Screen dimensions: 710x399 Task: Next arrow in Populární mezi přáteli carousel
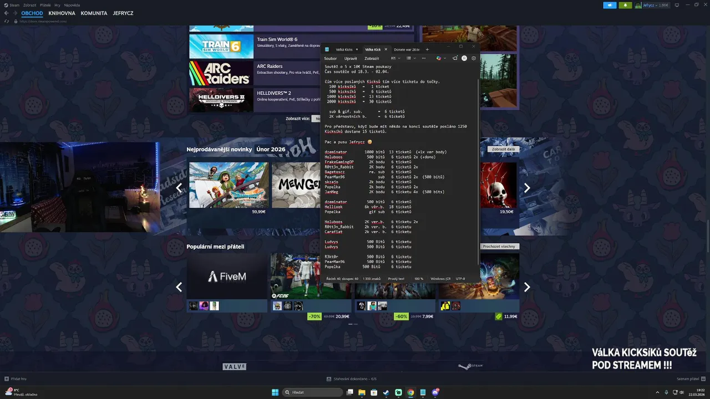click(527, 287)
